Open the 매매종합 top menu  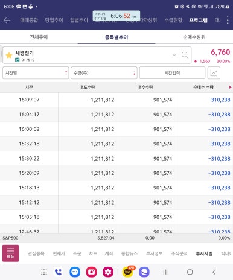[x=29, y=20]
